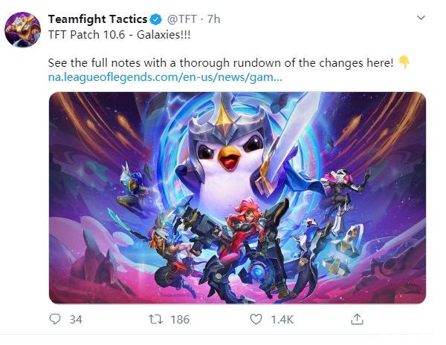Open the share tweet upload icon
The width and height of the screenshot is (446, 345).
tap(357, 319)
